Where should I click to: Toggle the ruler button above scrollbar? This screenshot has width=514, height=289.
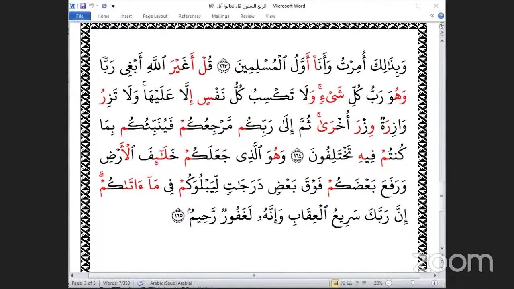coord(442,26)
